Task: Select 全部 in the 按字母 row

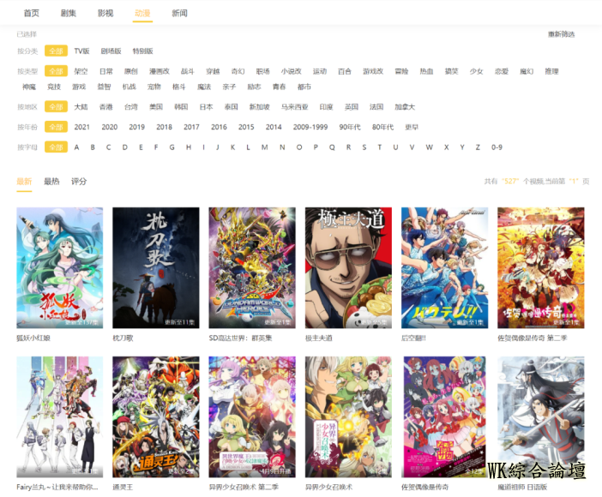Action: [56, 147]
